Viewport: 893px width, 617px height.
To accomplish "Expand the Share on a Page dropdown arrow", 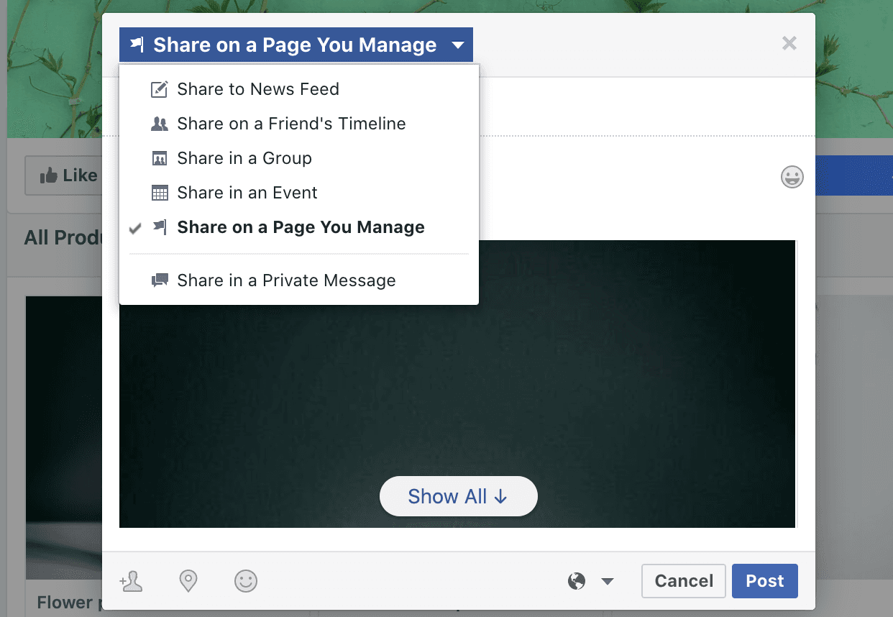I will click(x=458, y=45).
